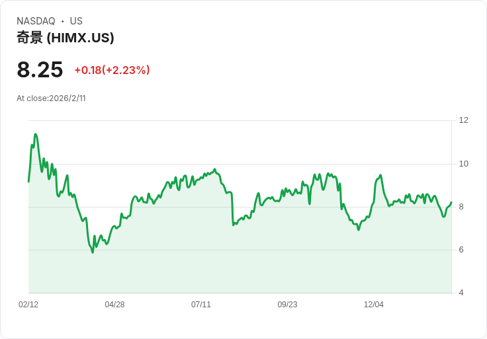The width and height of the screenshot is (487, 339).
Task: Click the NASDAQ exchange label
Action: tap(36, 21)
